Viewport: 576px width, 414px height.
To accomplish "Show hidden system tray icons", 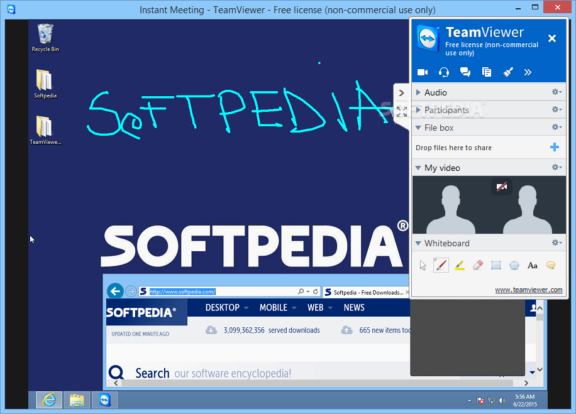I will point(469,400).
